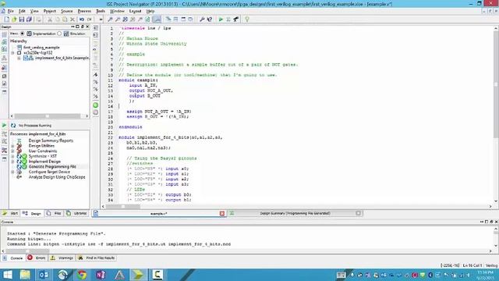Image resolution: width=499 pixels, height=281 pixels.
Task: Open the Find in Files Results tab
Action: [x=97, y=258]
